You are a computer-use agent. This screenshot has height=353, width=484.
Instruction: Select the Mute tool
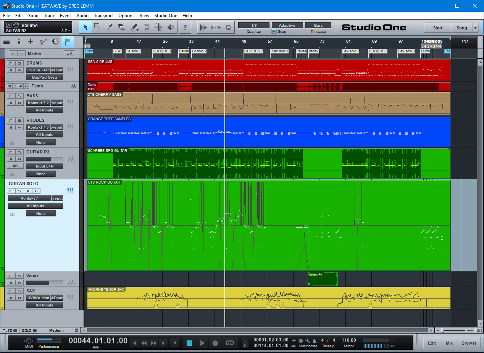click(x=146, y=27)
